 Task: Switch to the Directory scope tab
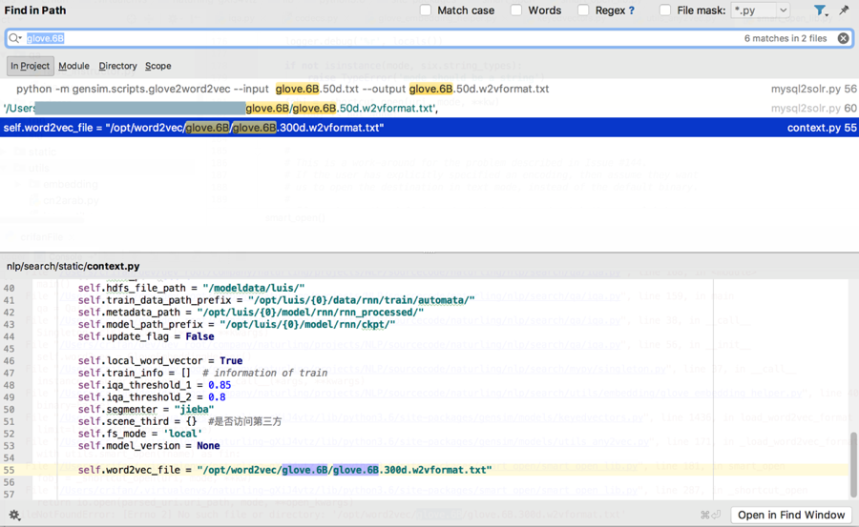click(117, 66)
